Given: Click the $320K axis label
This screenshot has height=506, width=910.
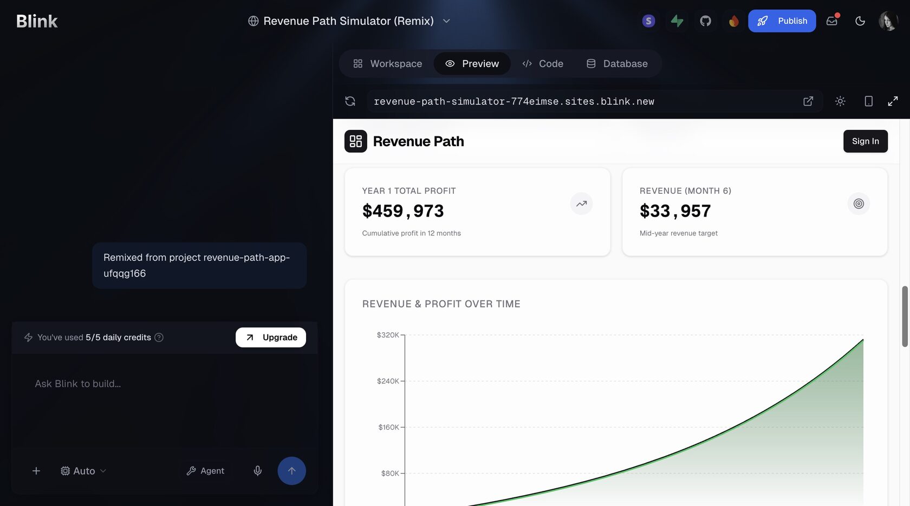Looking at the screenshot, I should pos(388,336).
